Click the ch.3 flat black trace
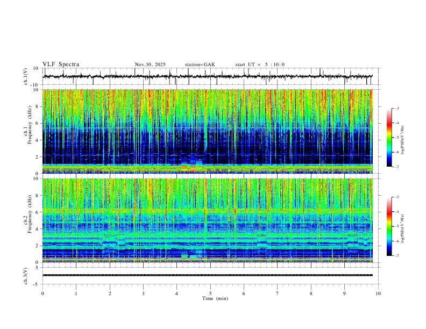This screenshot has width=426, height=329. click(207, 275)
